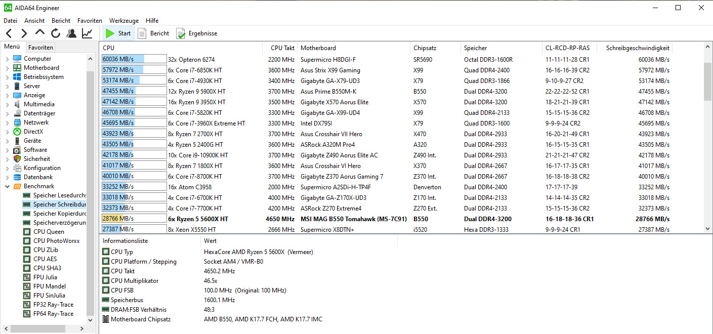Click the forward navigation arrow

pyautogui.click(x=24, y=33)
